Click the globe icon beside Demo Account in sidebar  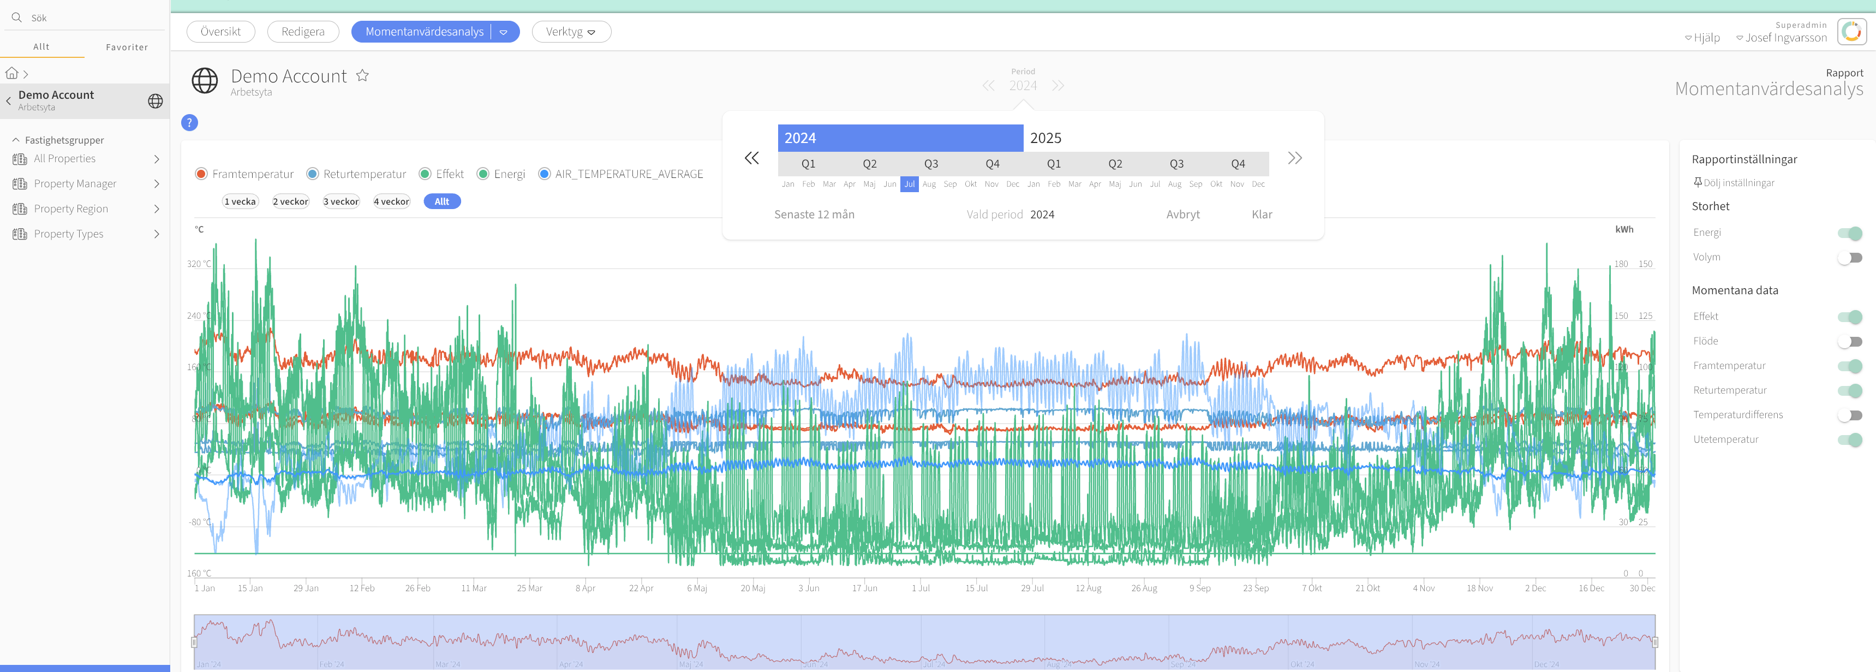(x=155, y=102)
